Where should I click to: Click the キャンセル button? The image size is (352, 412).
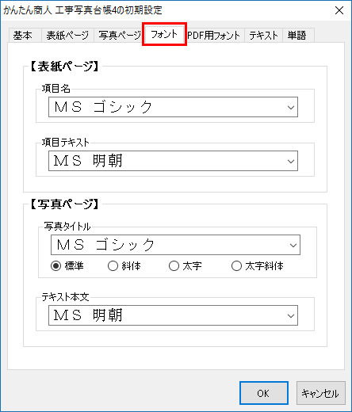point(320,393)
